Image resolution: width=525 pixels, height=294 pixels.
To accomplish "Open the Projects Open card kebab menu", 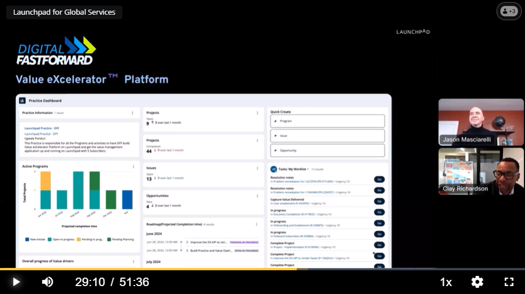I will [x=257, y=113].
